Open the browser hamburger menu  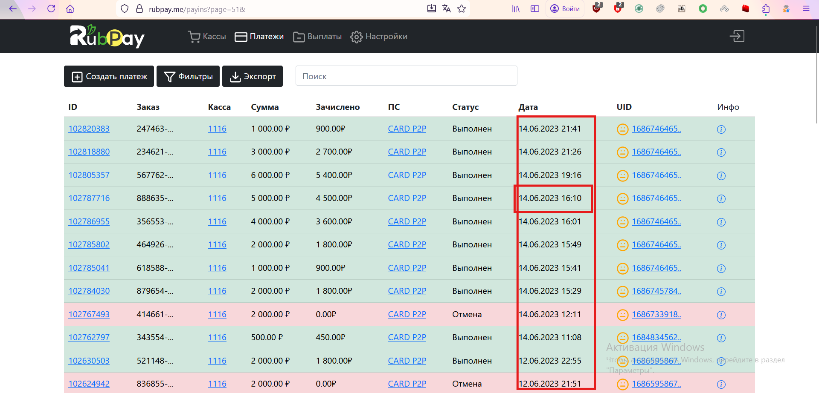tap(806, 9)
